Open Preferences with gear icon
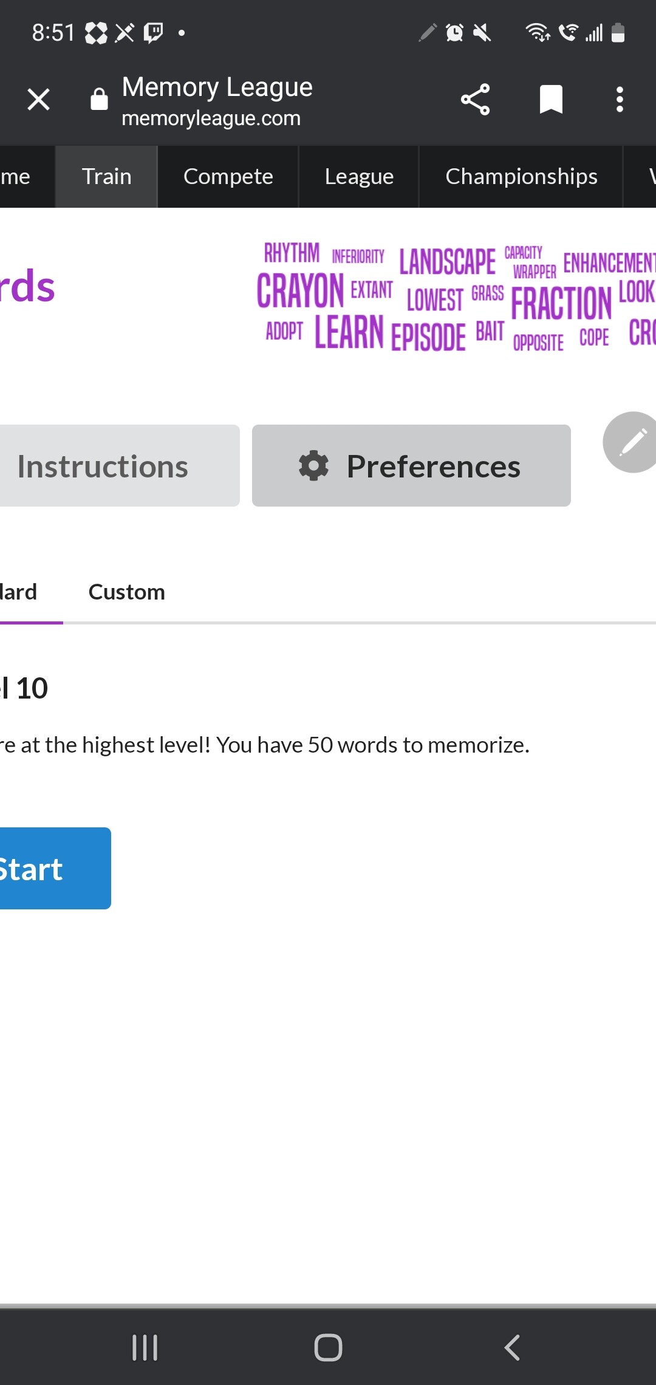Viewport: 656px width, 1385px height. pyautogui.click(x=411, y=466)
